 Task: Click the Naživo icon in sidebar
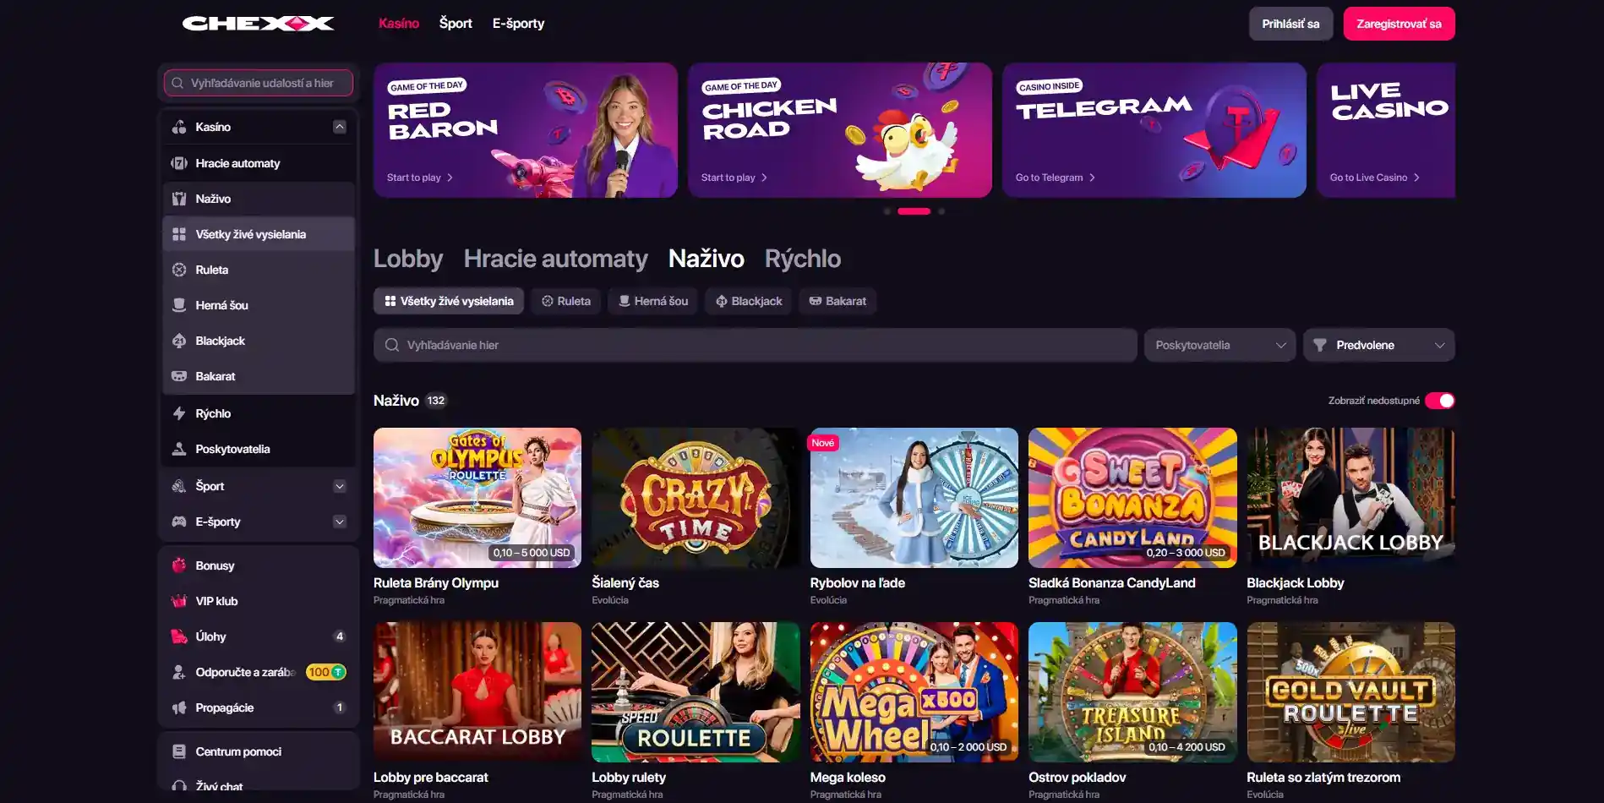coord(179,199)
